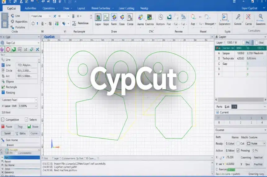Screen dimensions: 267x177
Task: Click the Stop button
Action: (x=20, y=127)
